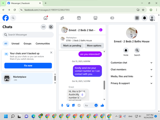Choose a sticker icon in composer
Screen dimensions: 160x120
coord(73,105)
